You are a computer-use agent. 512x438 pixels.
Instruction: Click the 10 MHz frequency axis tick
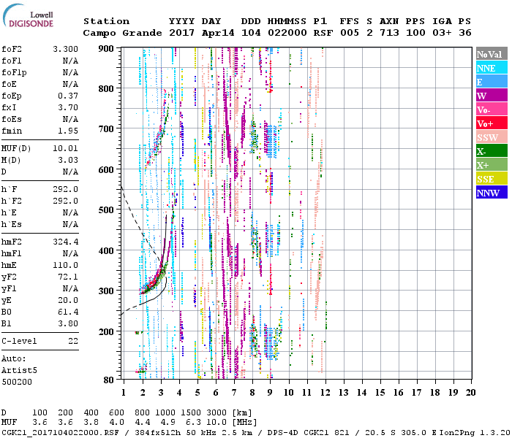[x=288, y=393]
